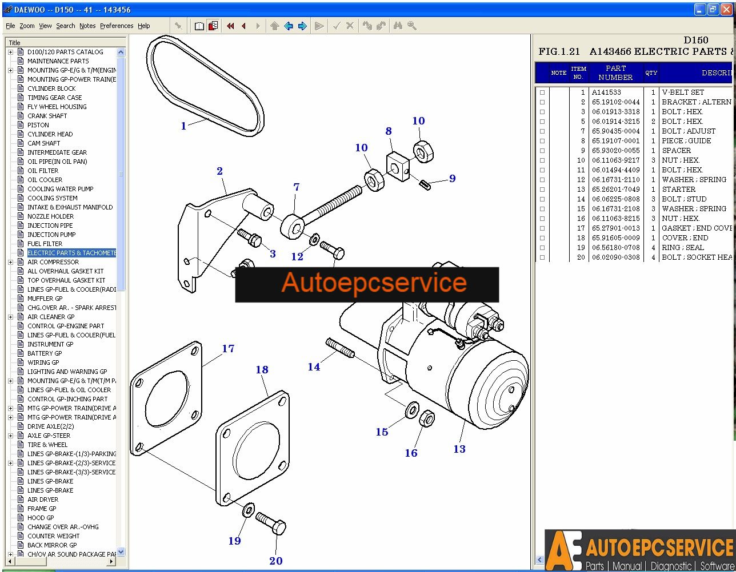
Task: Click callout number 13 on the starter
Action: 459,449
